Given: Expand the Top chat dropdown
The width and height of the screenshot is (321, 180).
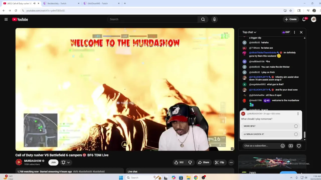Looking at the screenshot, I should 249,32.
